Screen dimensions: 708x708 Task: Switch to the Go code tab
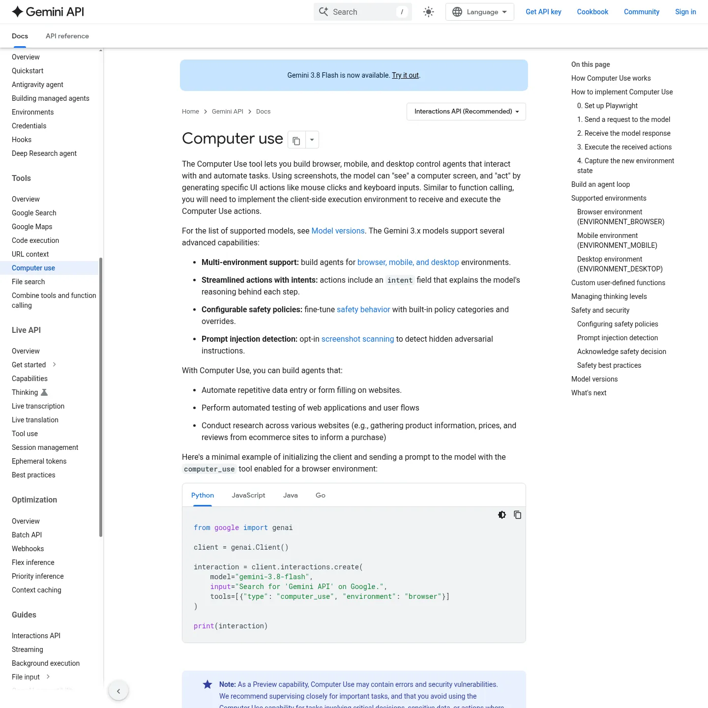pos(321,495)
